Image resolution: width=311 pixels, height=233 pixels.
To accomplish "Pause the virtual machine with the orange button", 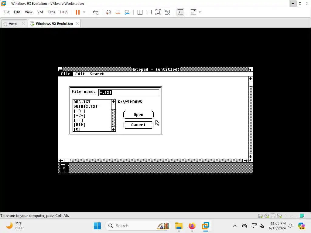I will tap(77, 12).
